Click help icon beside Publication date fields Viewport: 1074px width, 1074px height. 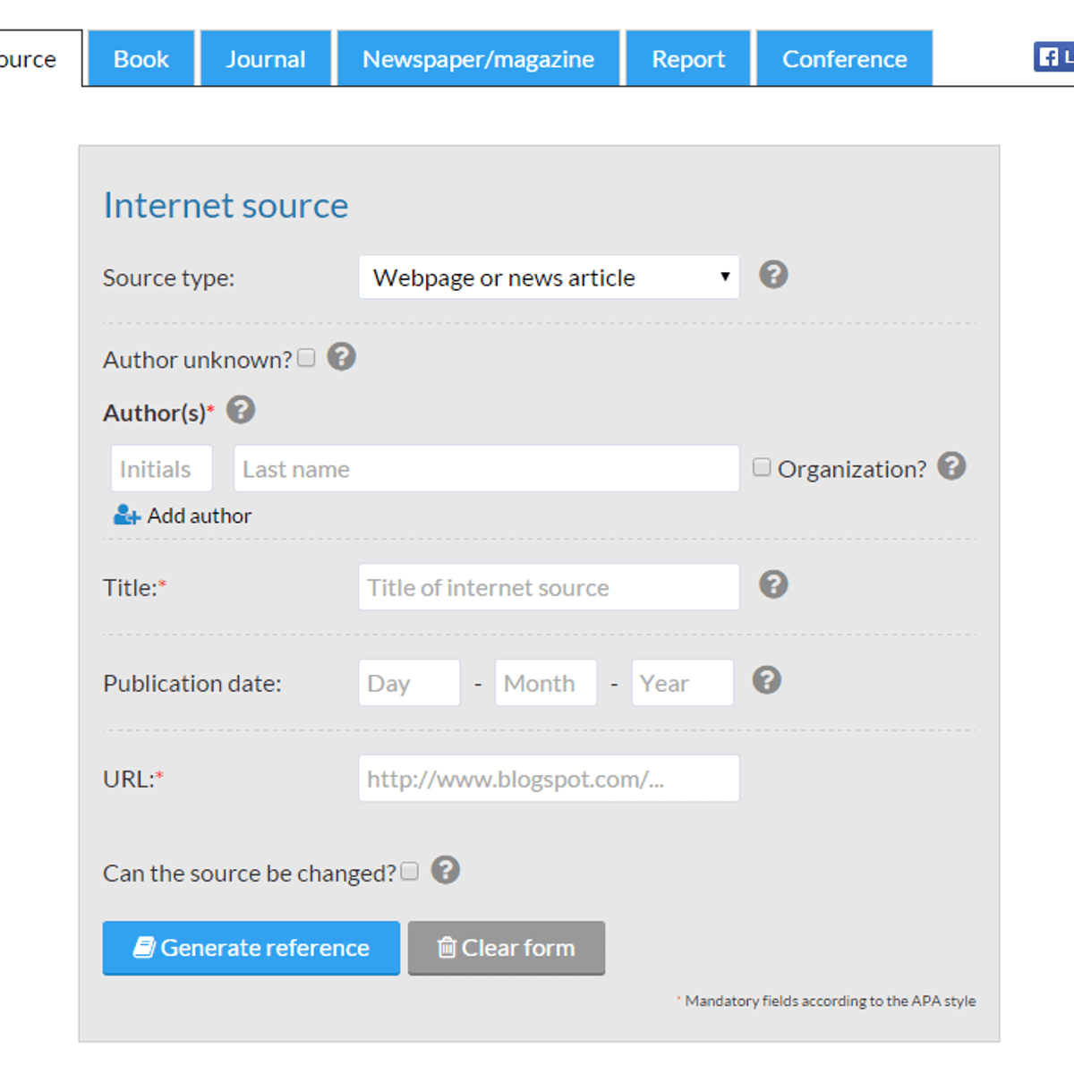[x=766, y=681]
